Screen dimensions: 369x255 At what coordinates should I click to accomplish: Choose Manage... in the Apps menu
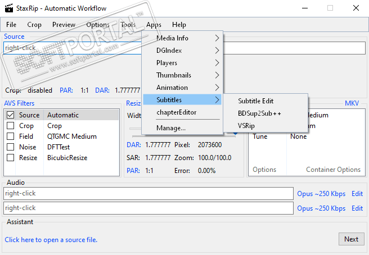click(182, 128)
